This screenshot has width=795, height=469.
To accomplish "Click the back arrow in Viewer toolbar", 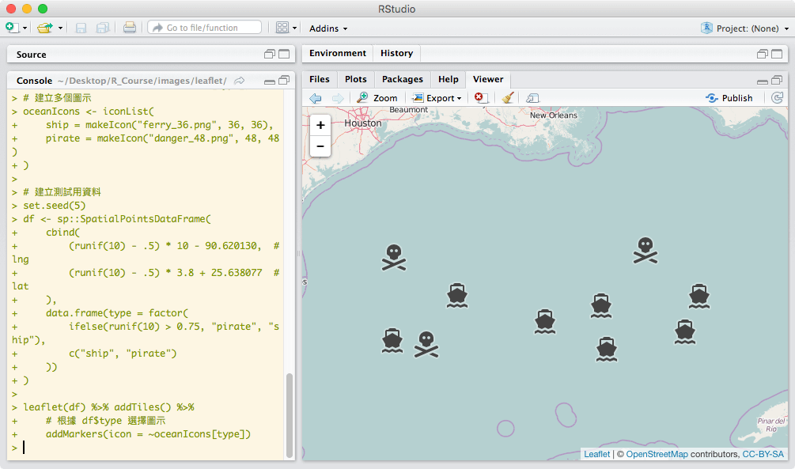I will click(316, 98).
